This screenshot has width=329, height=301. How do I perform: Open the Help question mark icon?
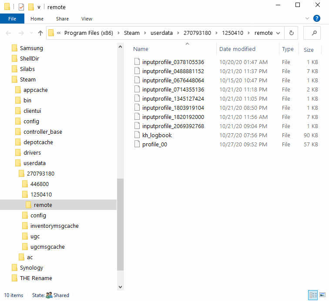coord(317,18)
